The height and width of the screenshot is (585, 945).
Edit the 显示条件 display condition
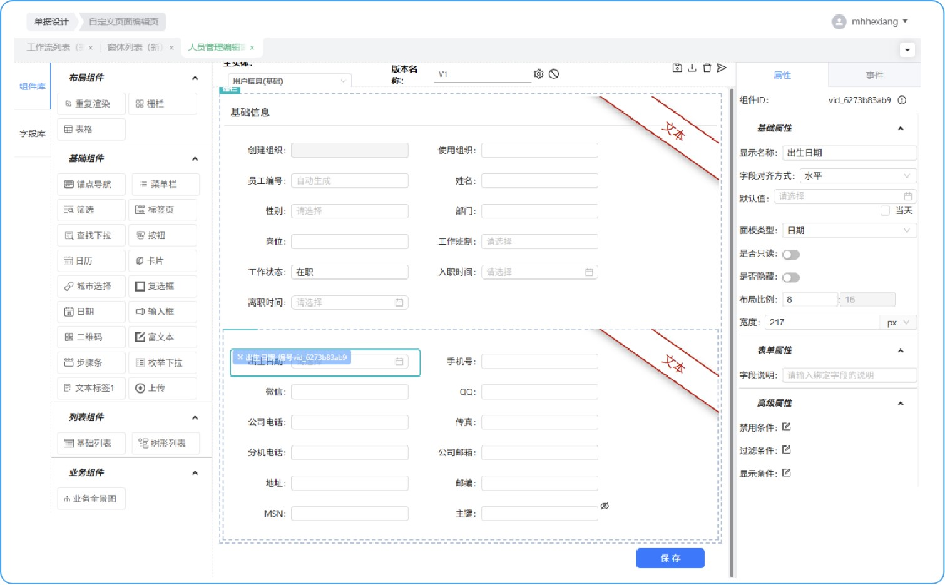click(x=787, y=473)
